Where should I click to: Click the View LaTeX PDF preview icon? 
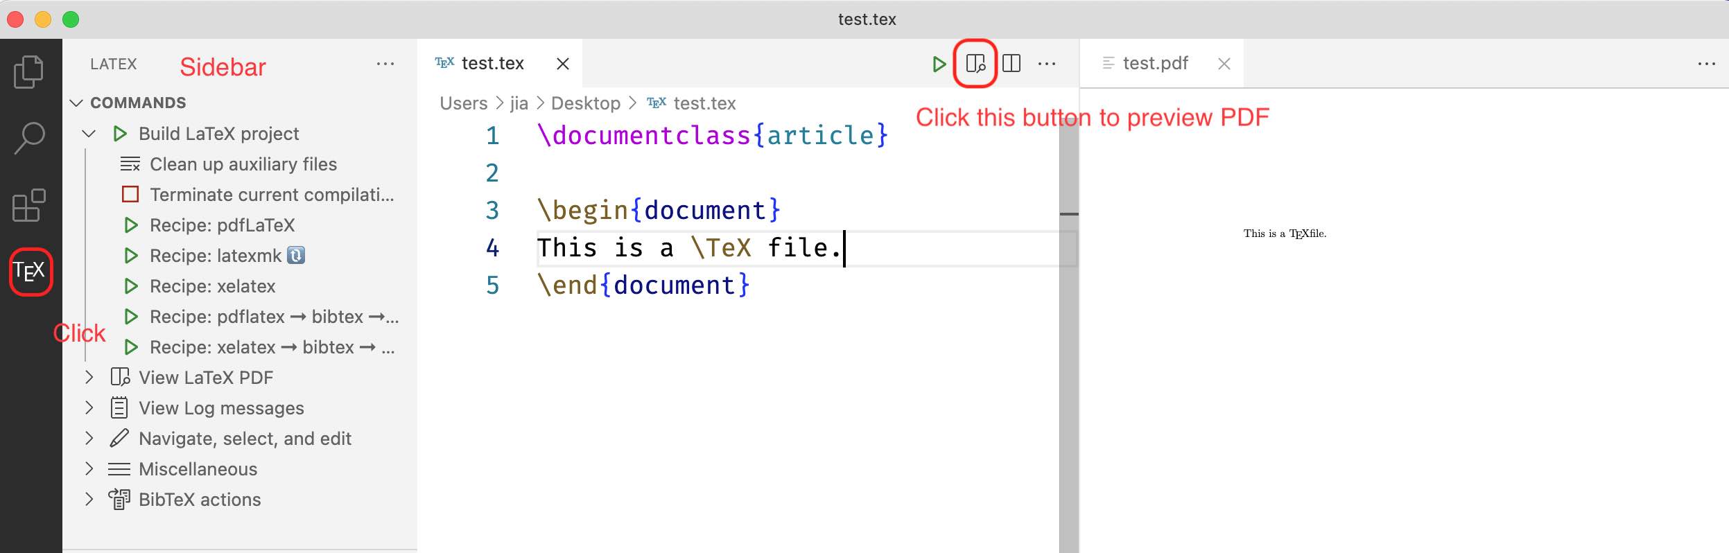coord(975,64)
